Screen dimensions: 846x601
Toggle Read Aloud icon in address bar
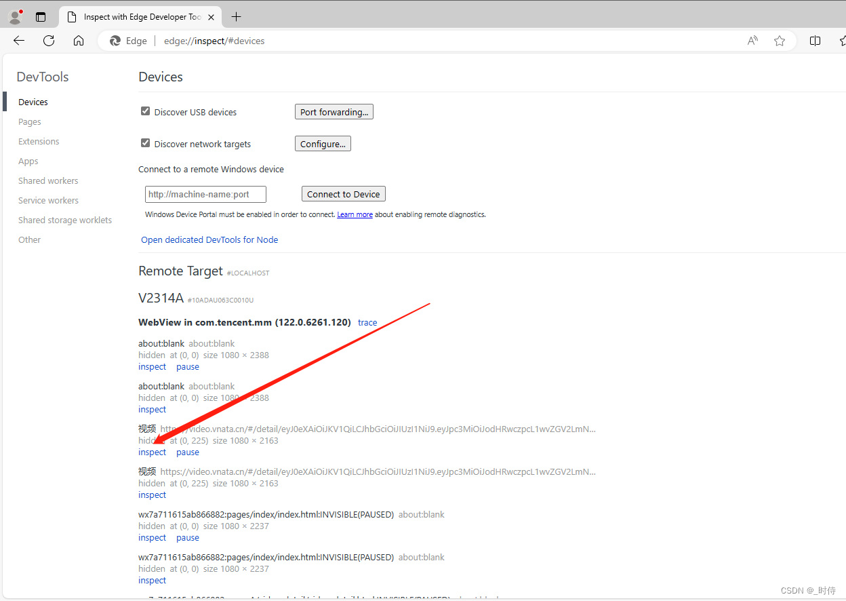752,41
